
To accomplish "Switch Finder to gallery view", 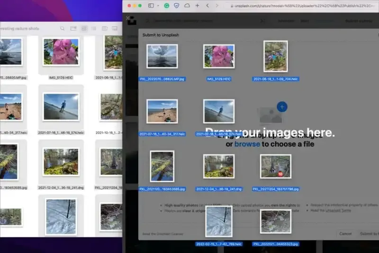I will click(114, 28).
